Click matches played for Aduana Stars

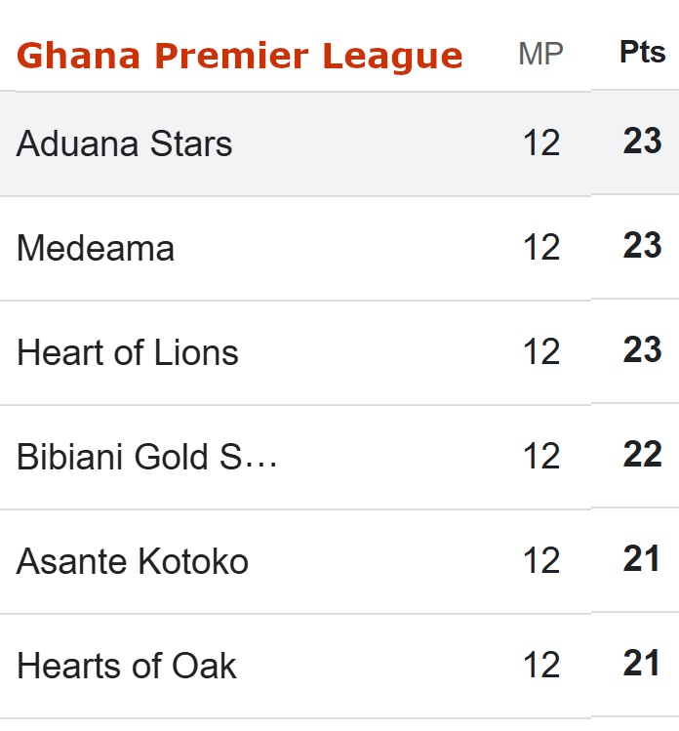tap(541, 143)
